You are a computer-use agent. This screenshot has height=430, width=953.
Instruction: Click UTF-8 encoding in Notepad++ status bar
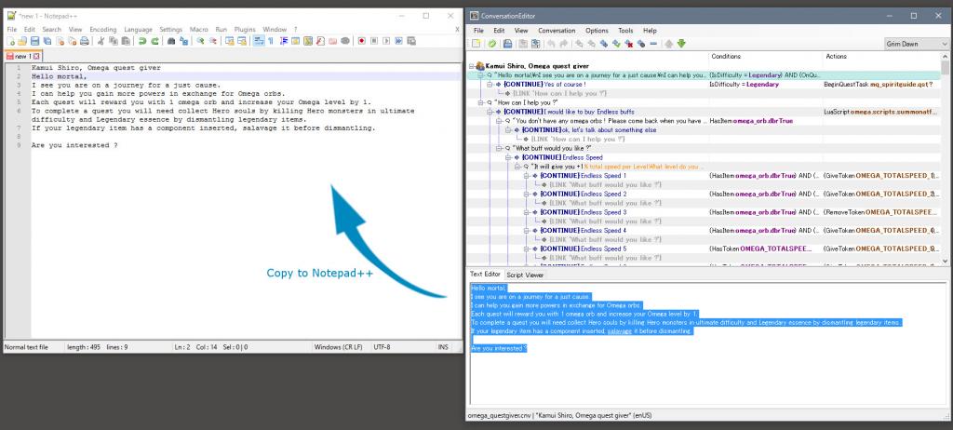pyautogui.click(x=382, y=347)
